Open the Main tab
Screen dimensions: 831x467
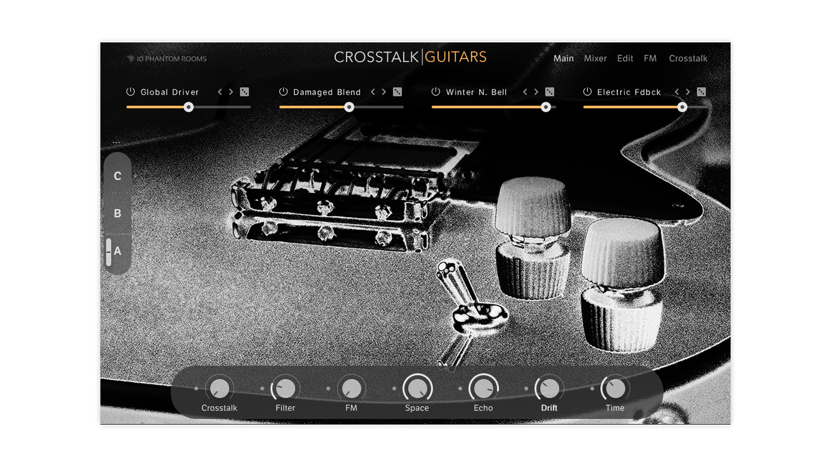click(564, 58)
